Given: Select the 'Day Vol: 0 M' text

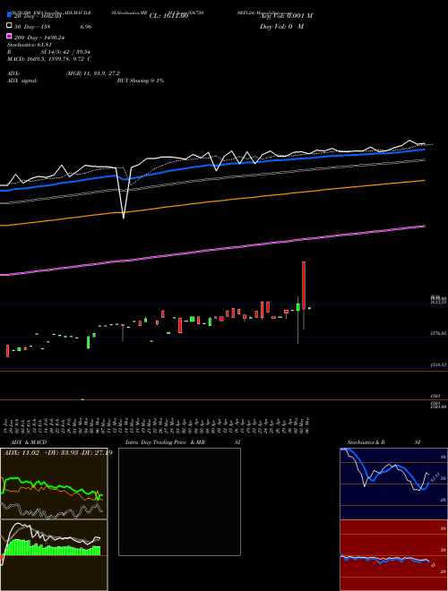Looking at the screenshot, I should [281, 26].
